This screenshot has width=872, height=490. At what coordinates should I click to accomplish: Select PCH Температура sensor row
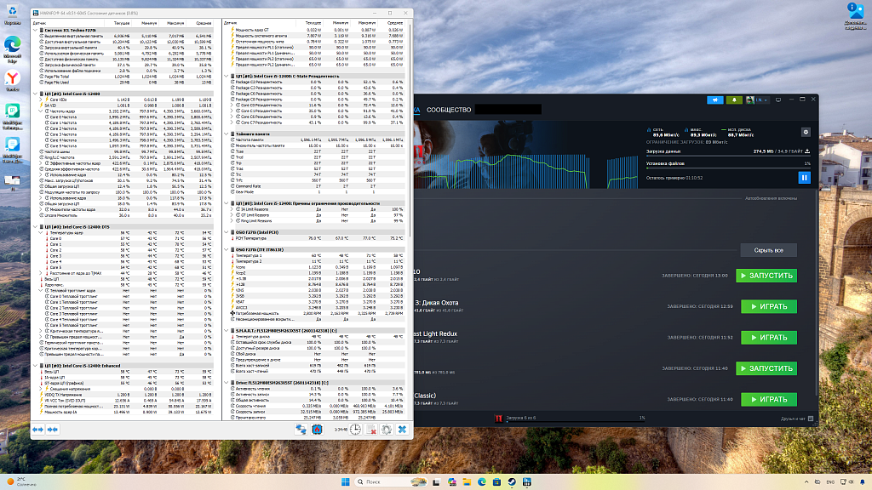pos(316,238)
